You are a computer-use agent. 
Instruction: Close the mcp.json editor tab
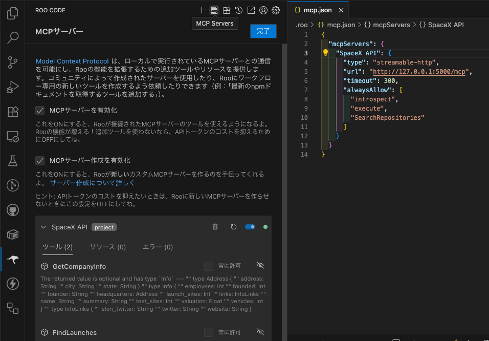point(341,10)
